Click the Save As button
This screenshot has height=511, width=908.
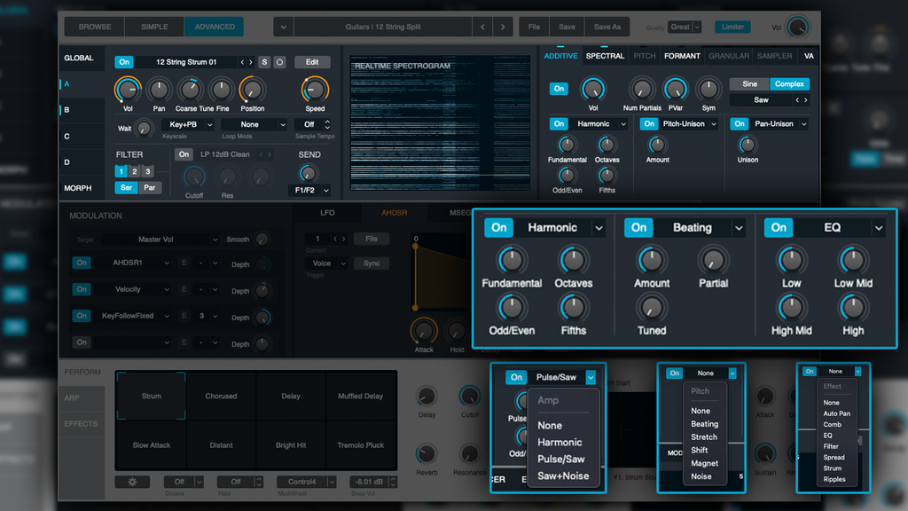coord(606,27)
